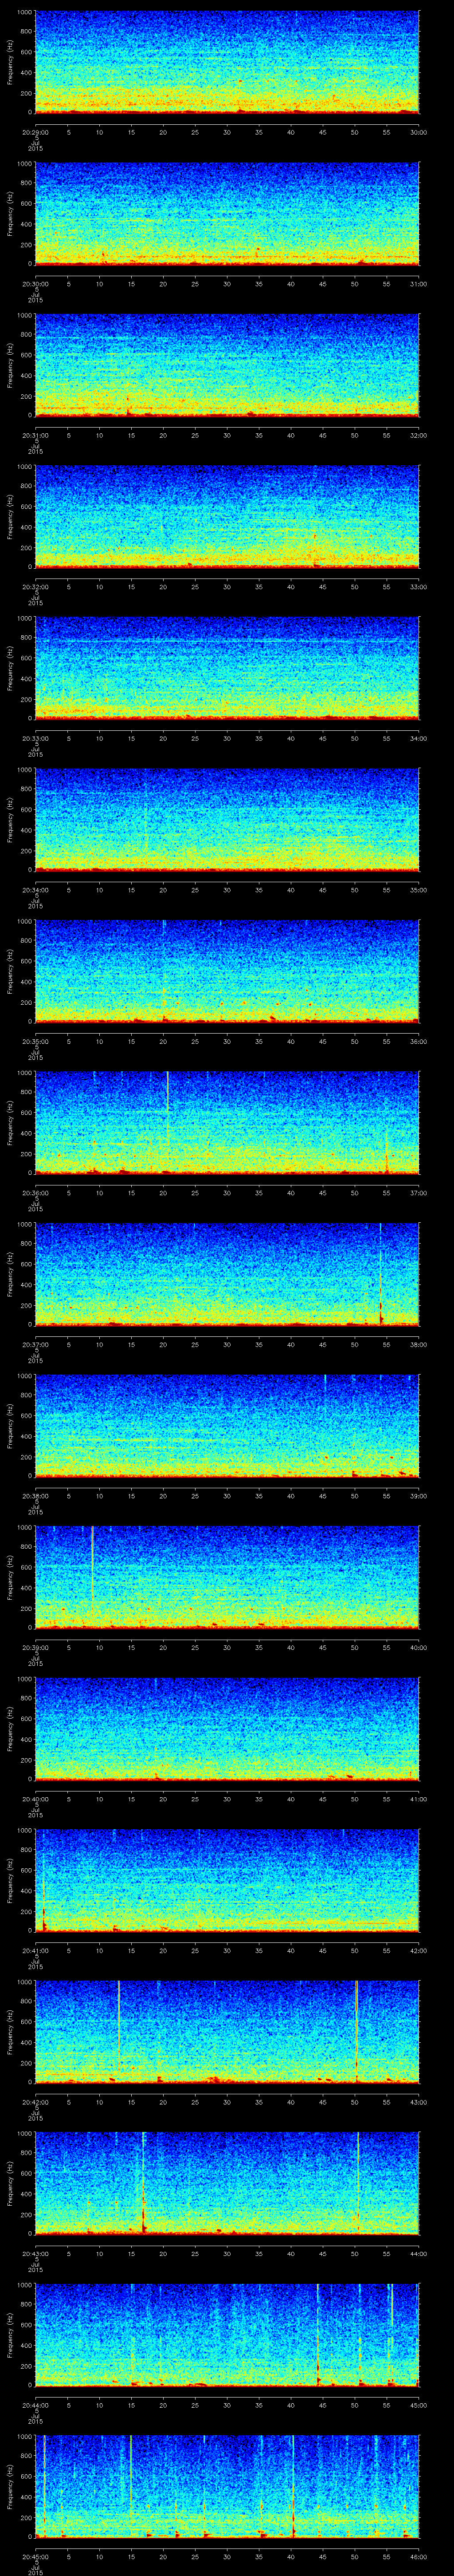Select the spectrogram panel beginning at 20:33:00

coord(227,668)
